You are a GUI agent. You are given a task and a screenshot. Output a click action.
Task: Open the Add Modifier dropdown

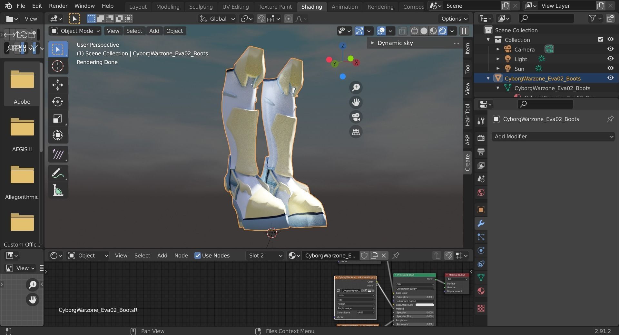click(553, 136)
